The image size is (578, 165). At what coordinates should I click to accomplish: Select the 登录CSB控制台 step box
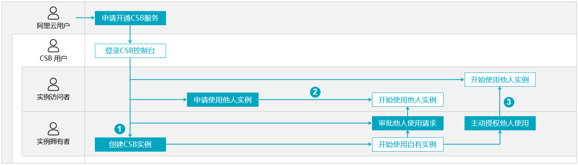pyautogui.click(x=130, y=51)
